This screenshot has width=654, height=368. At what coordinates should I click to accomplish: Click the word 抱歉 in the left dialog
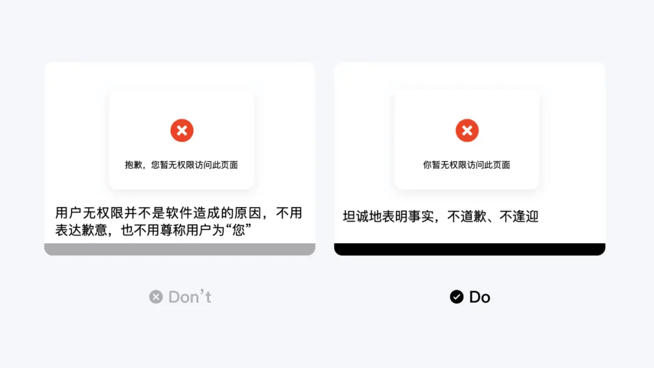pyautogui.click(x=133, y=165)
